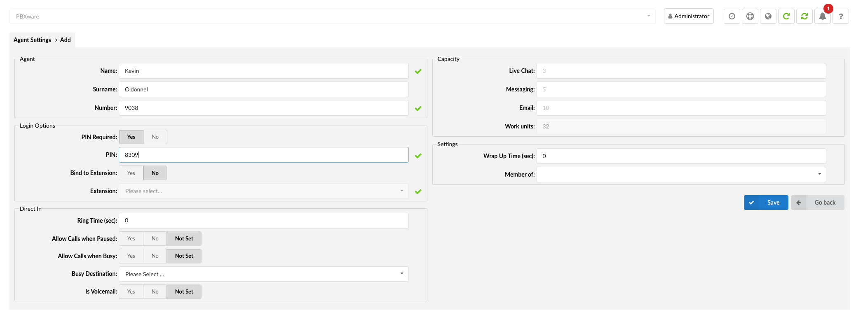Click the Name input field containing Kevin
The width and height of the screenshot is (856, 317).
point(264,71)
